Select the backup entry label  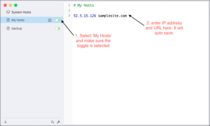click(17, 28)
